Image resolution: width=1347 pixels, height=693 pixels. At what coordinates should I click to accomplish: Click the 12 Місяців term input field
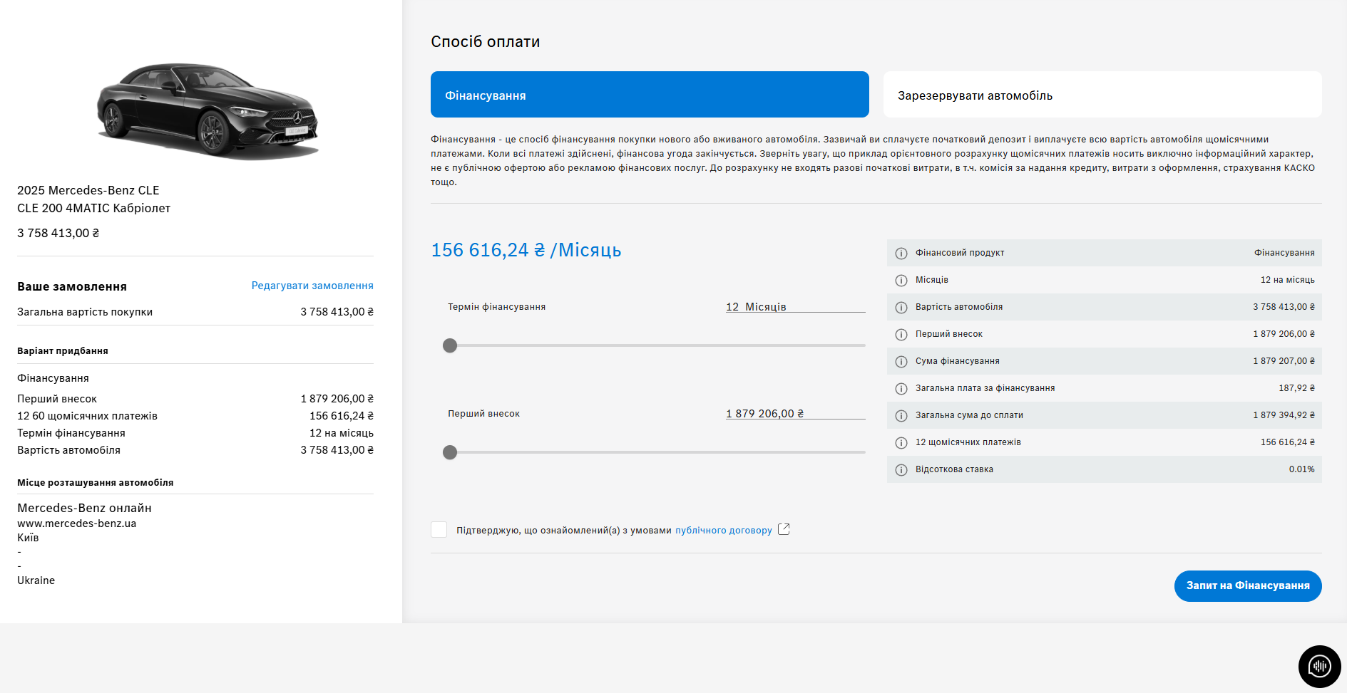pyautogui.click(x=796, y=307)
